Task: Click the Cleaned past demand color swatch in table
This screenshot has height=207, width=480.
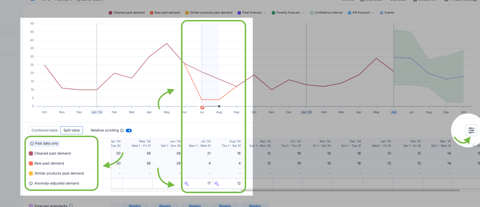Action: pyautogui.click(x=31, y=153)
